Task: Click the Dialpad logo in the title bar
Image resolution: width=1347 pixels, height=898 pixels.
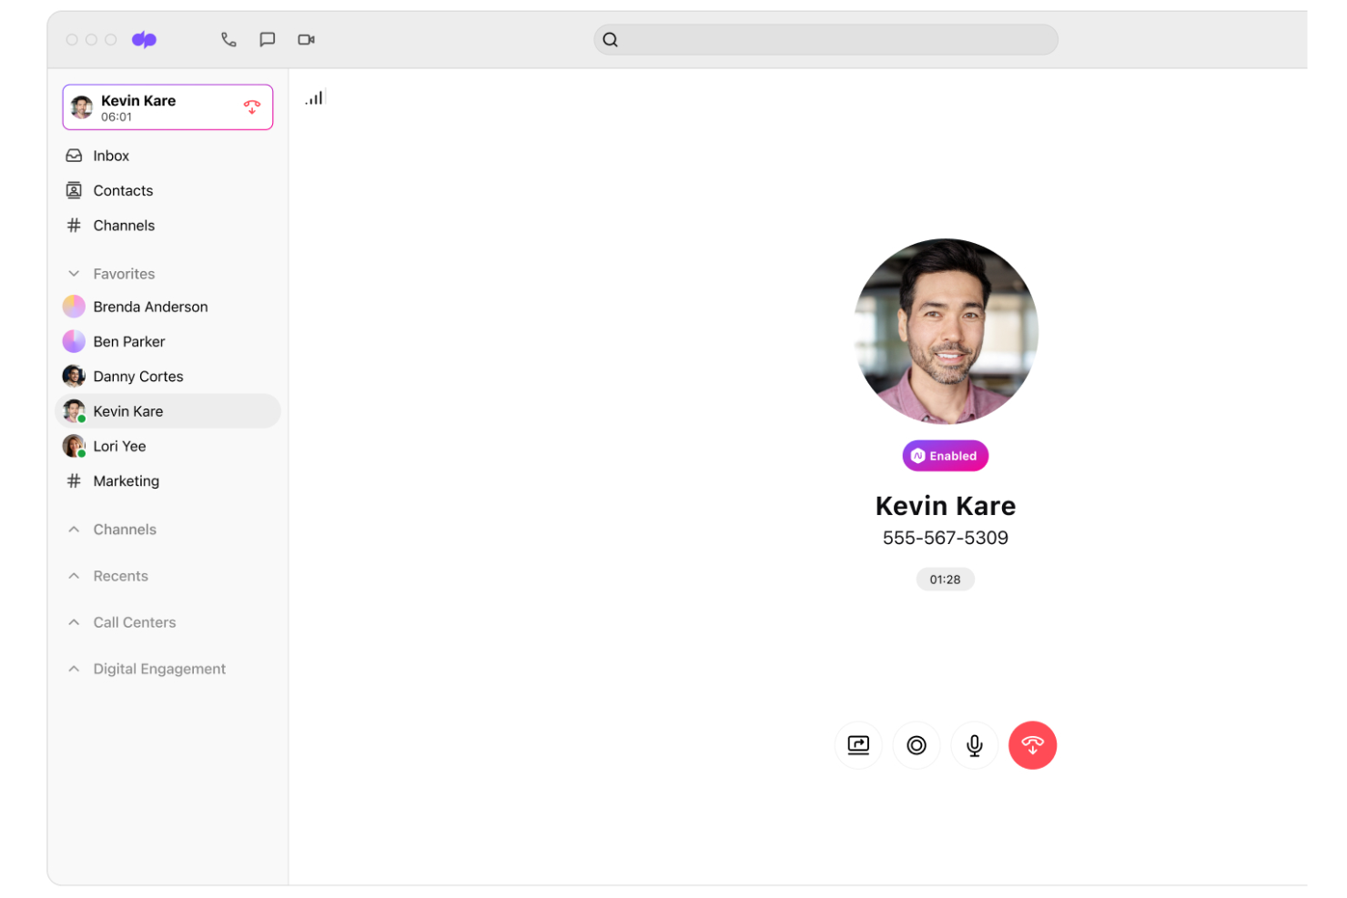Action: pyautogui.click(x=144, y=39)
